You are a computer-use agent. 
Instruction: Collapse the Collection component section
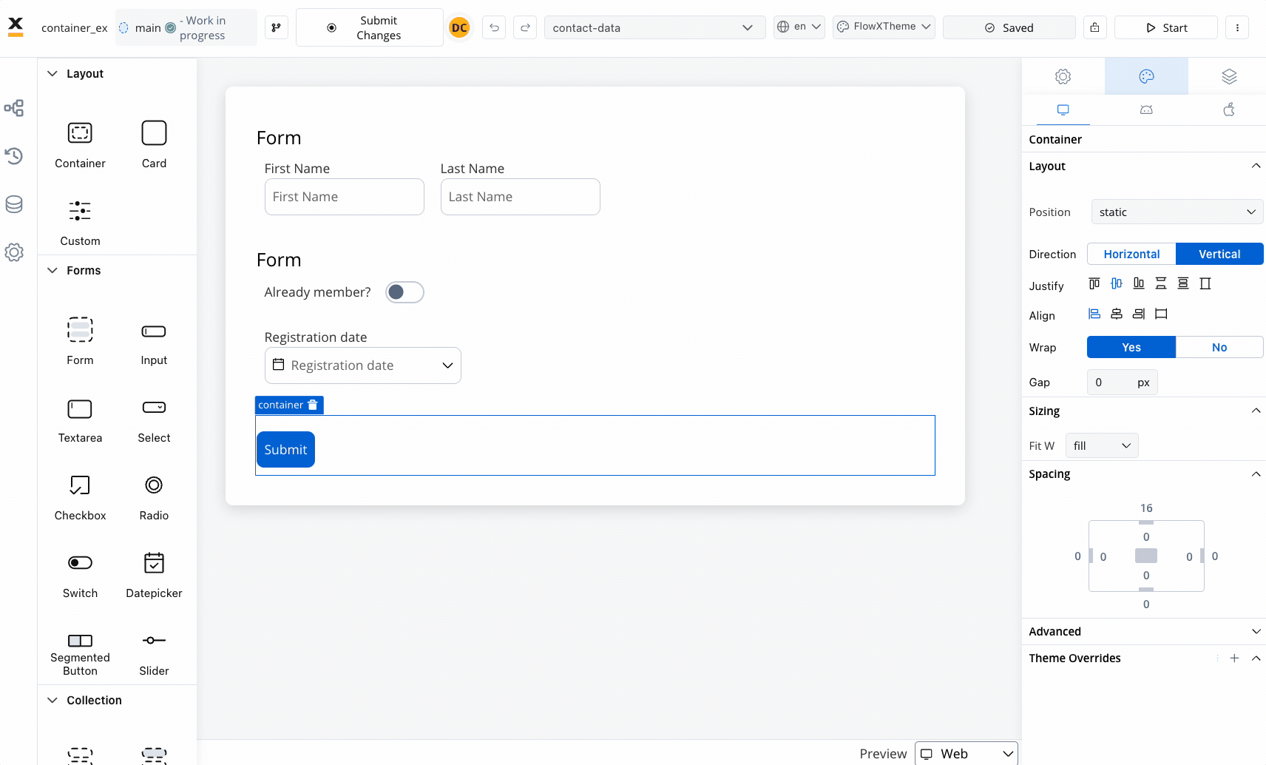tap(53, 700)
